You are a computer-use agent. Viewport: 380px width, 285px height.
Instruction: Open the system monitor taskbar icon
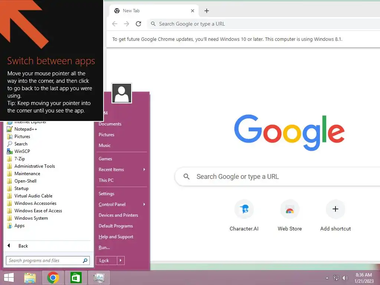[x=99, y=278]
